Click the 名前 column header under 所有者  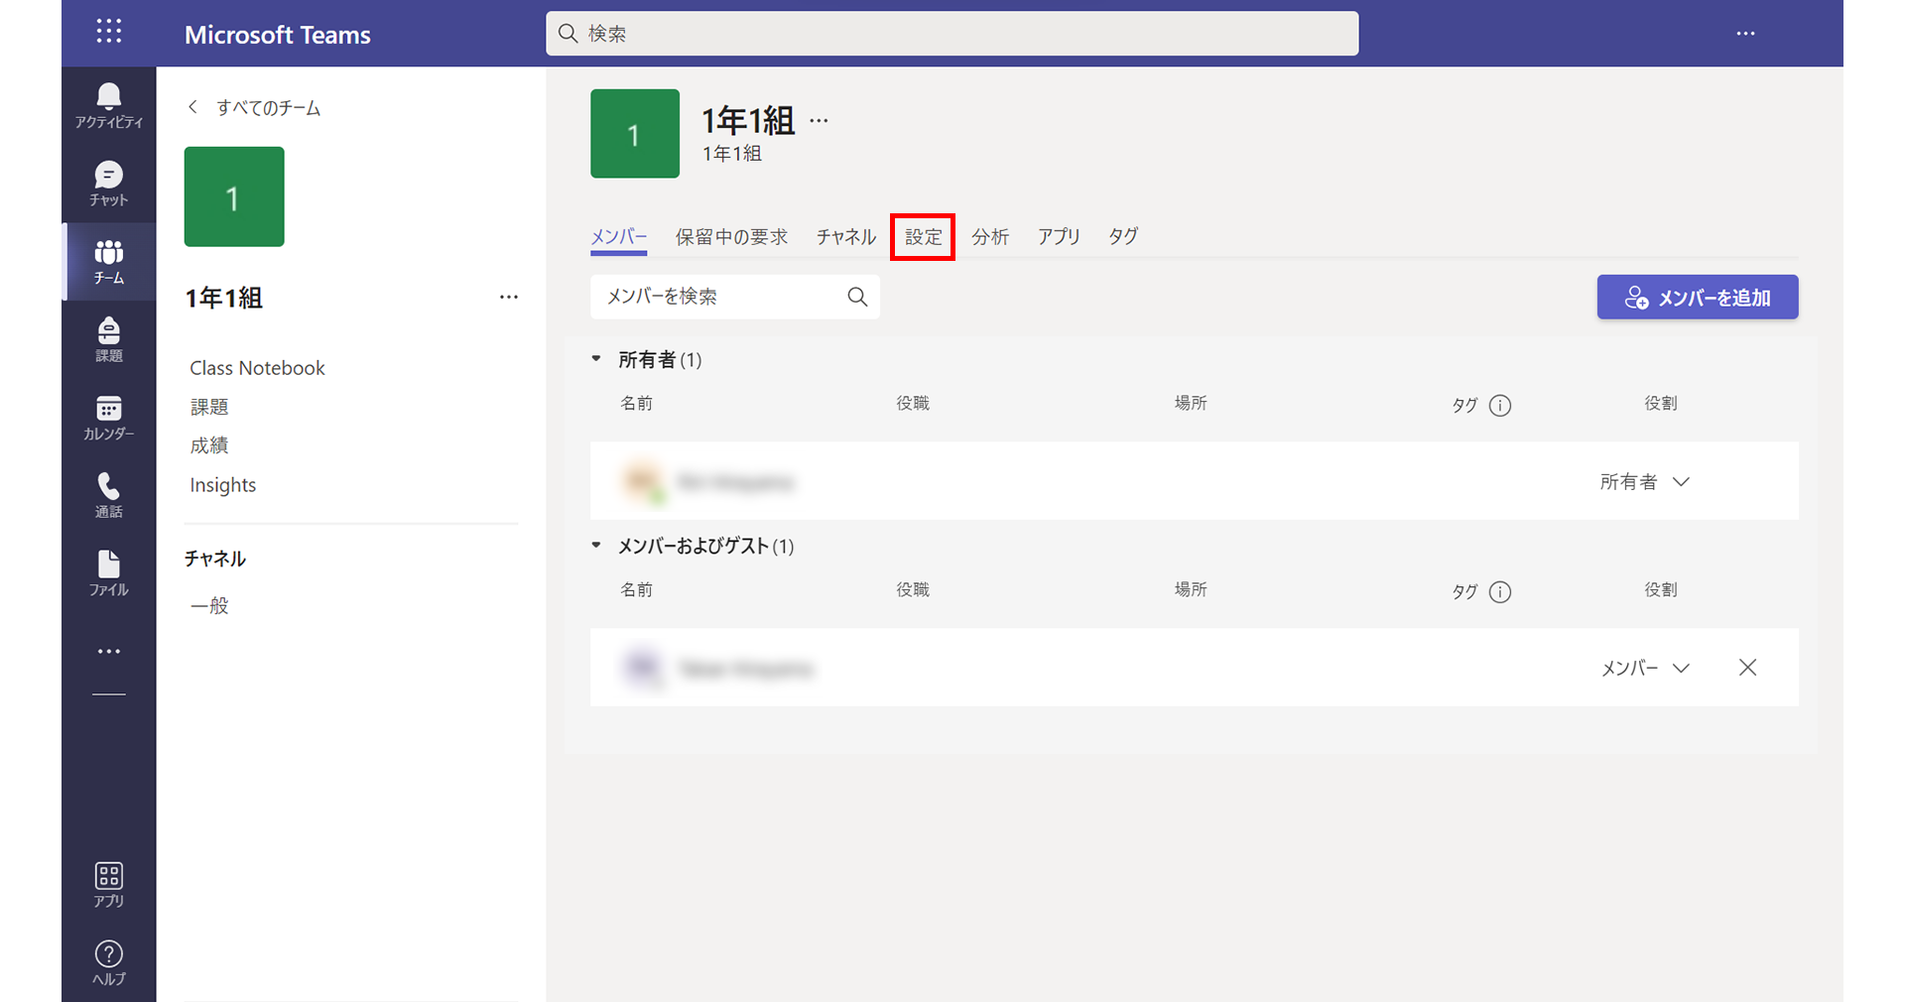click(x=637, y=403)
